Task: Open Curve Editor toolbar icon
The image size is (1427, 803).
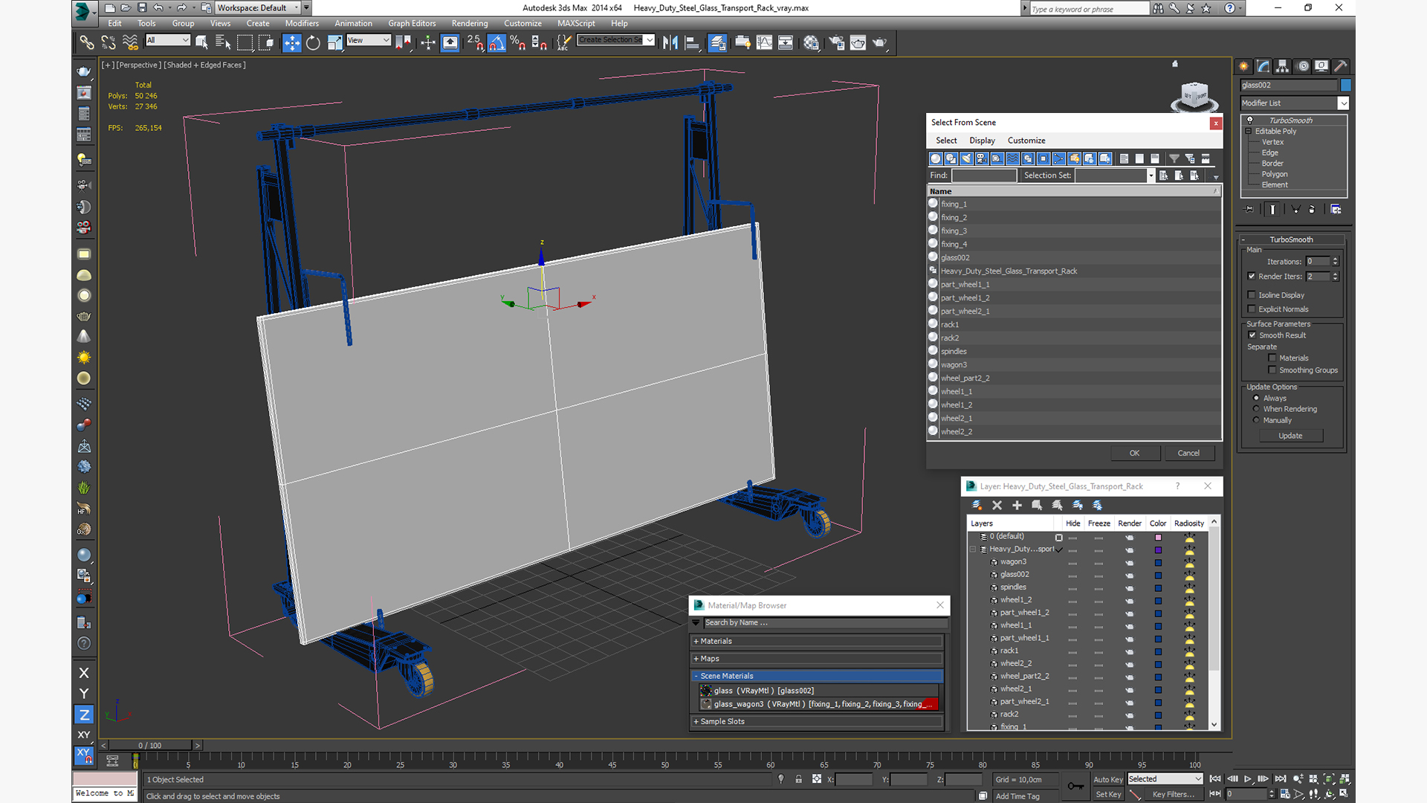Action: click(764, 42)
